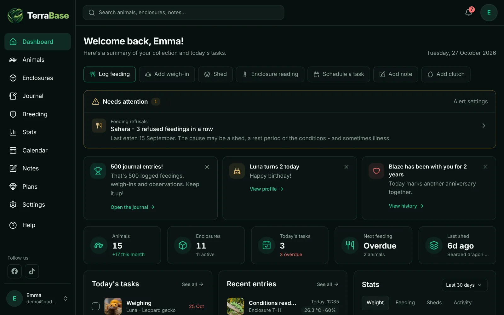Open Enclosures in the sidebar

(37, 78)
